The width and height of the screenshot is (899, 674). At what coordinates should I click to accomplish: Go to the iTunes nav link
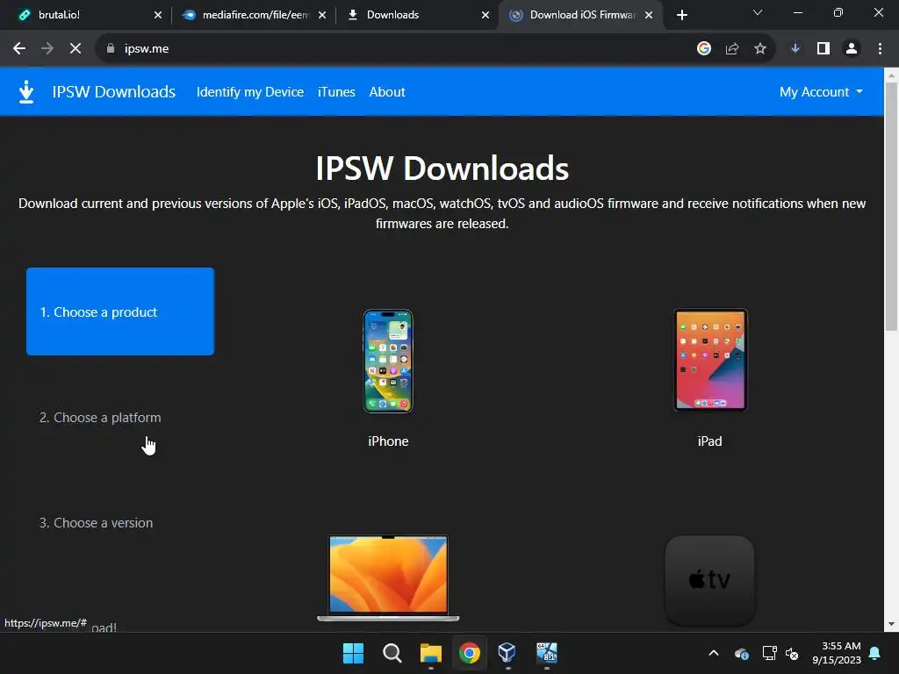click(336, 91)
